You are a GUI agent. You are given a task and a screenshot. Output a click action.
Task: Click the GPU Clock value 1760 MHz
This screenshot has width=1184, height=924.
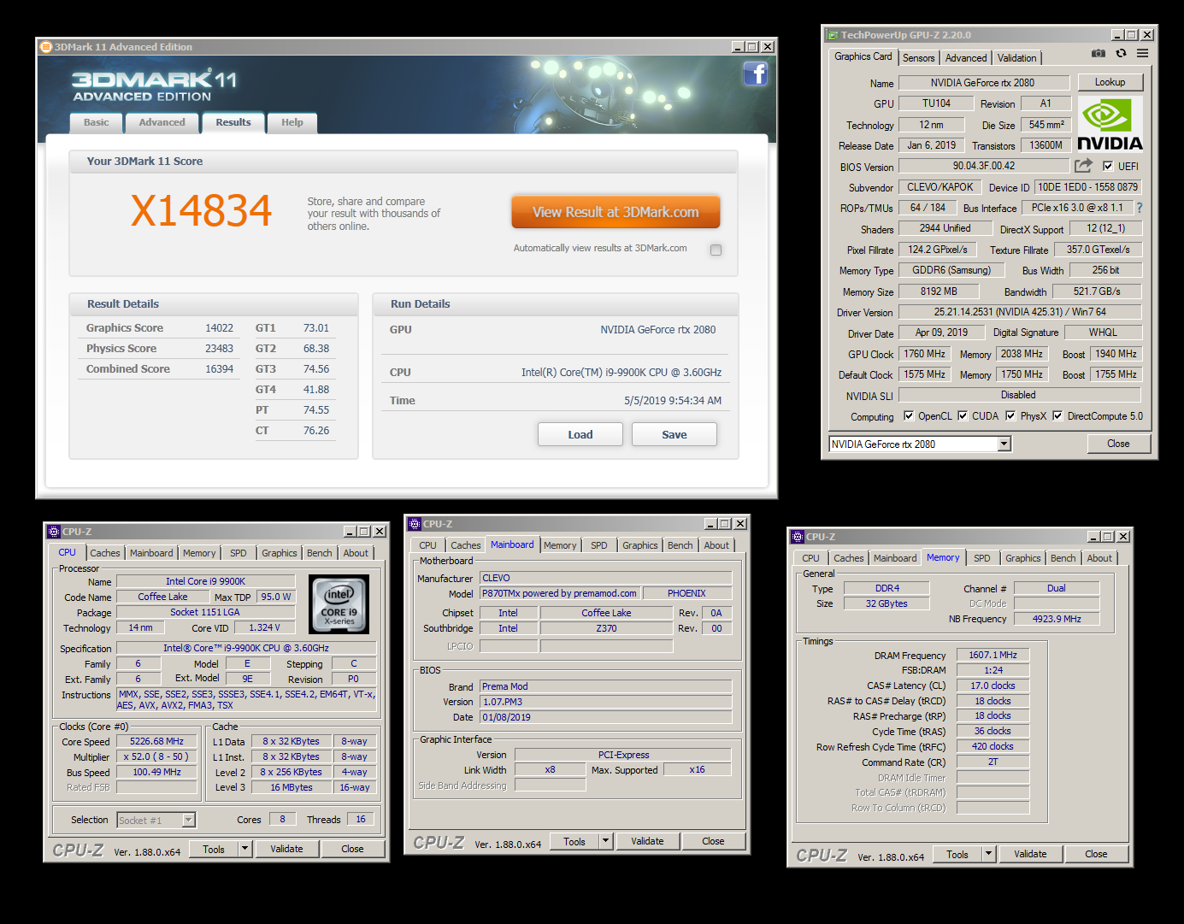[925, 354]
